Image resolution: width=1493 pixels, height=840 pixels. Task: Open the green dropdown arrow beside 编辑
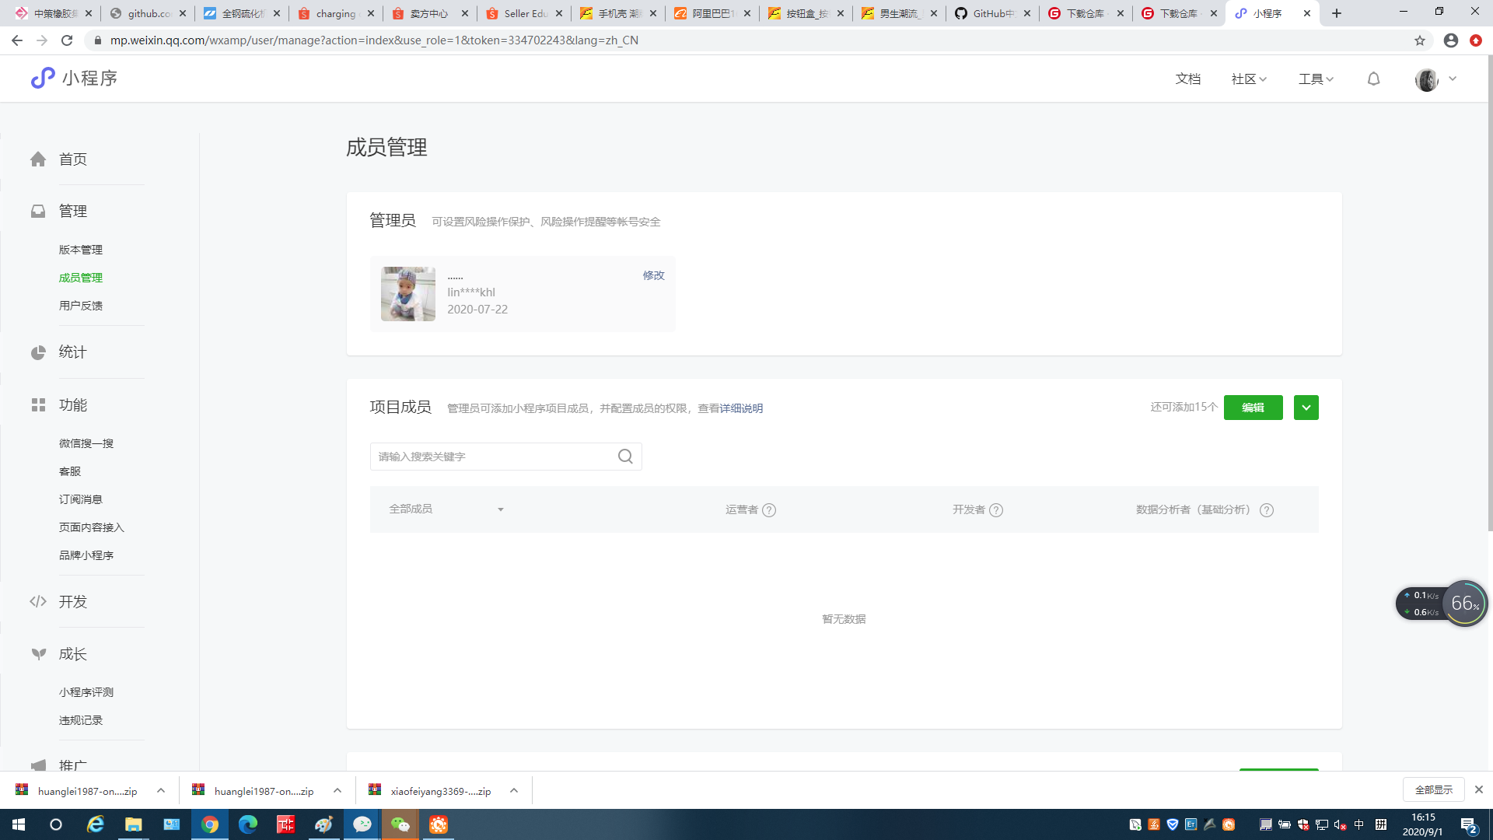click(1306, 408)
